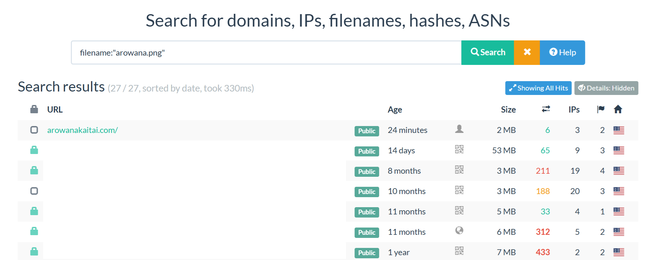Click the Public badge in the 1 year row

367,253
